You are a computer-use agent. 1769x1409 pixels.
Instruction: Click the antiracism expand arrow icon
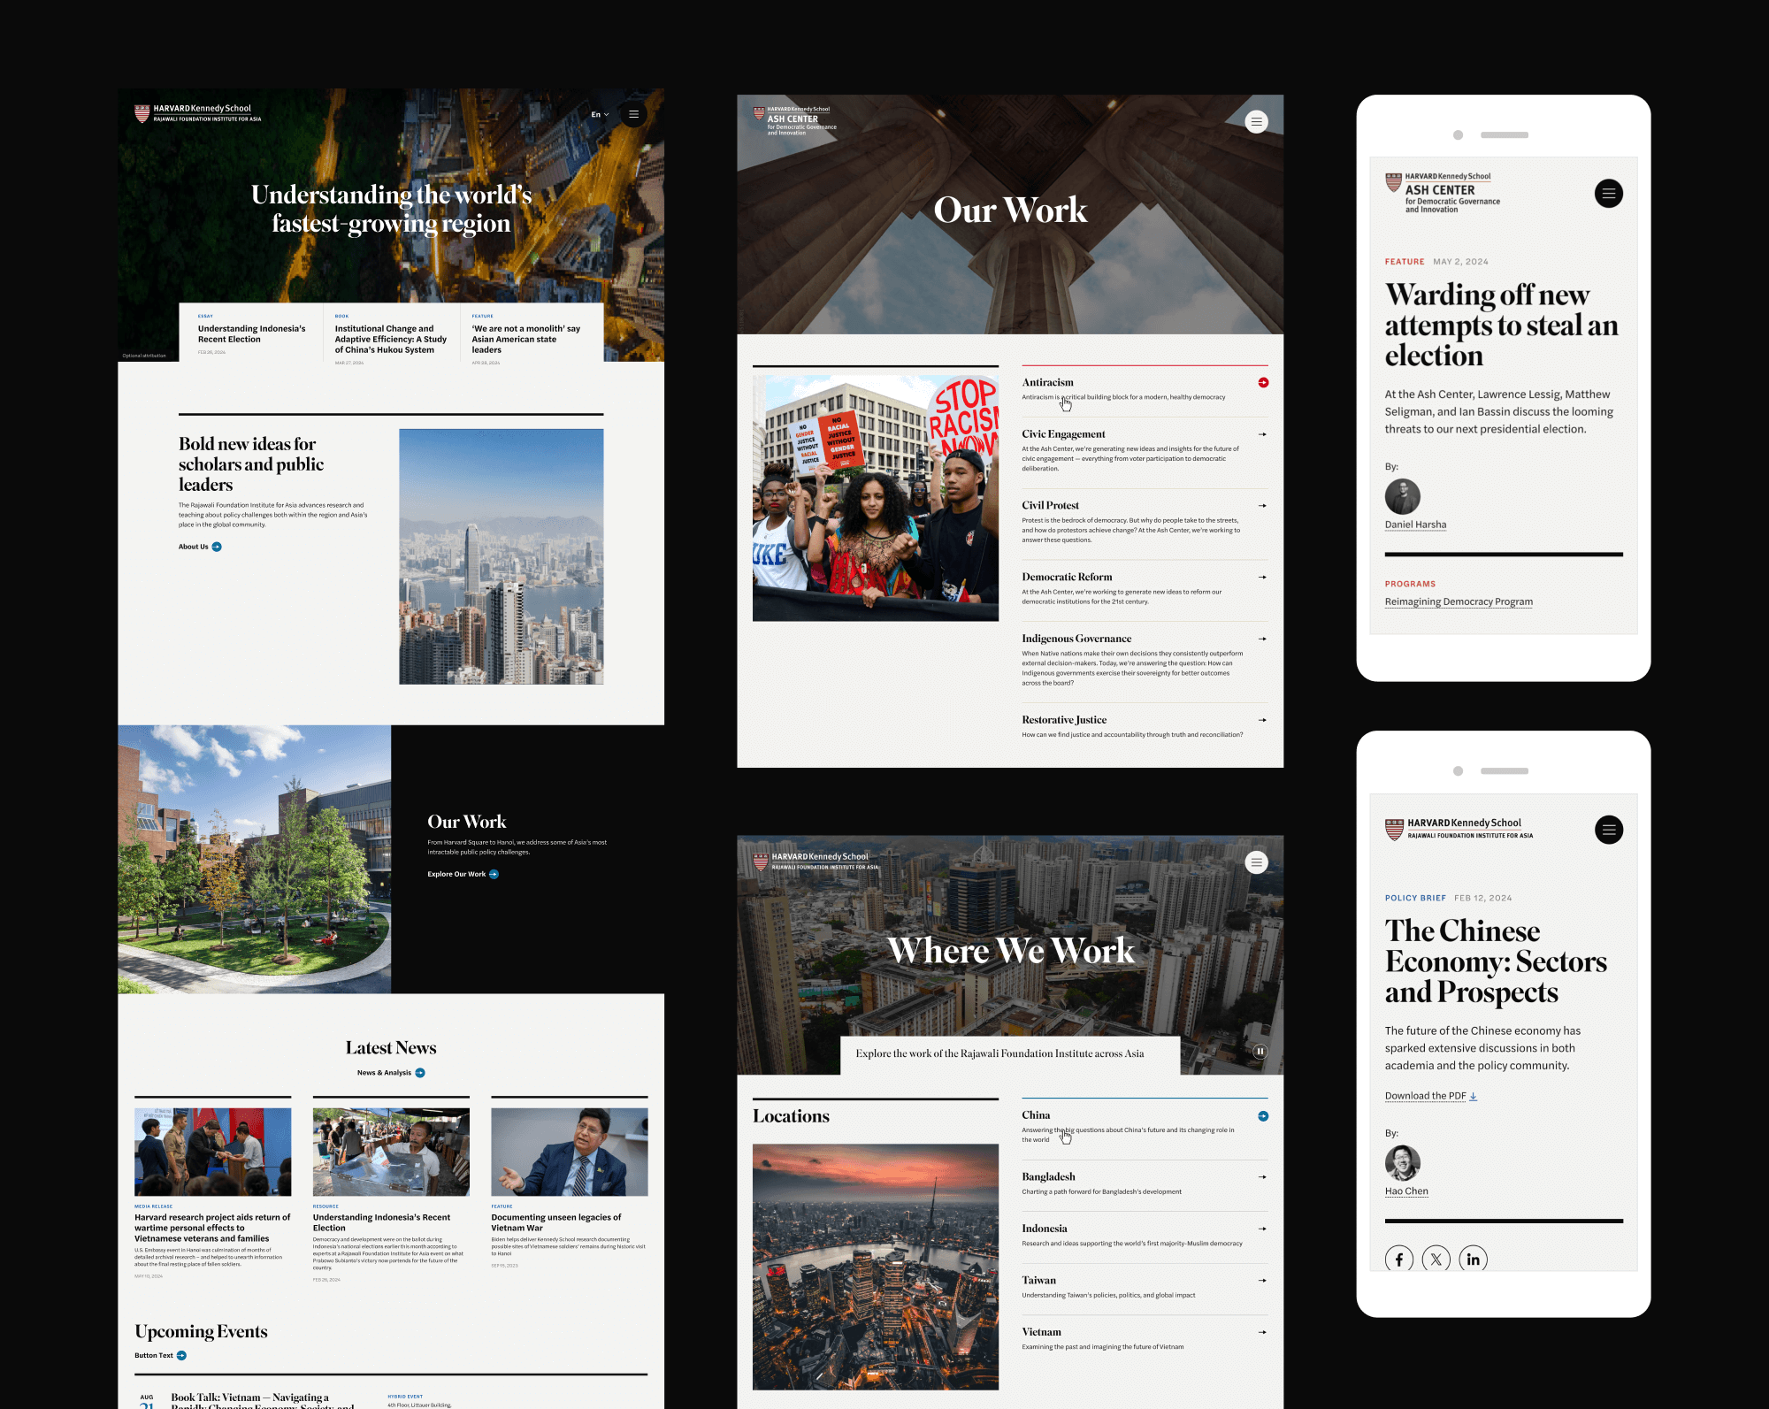(x=1263, y=381)
